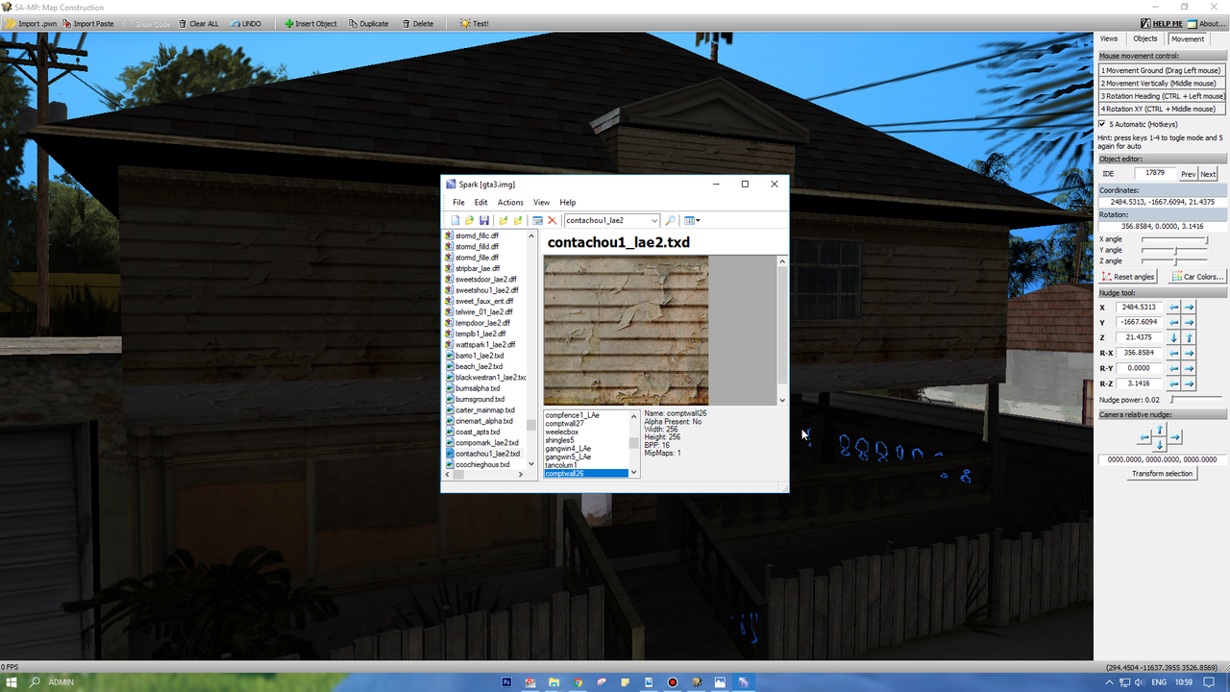
Task: Click the Test! toolbar button
Action: (x=475, y=23)
